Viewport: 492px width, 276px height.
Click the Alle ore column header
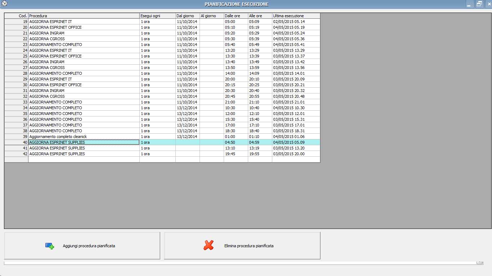[x=260, y=16]
